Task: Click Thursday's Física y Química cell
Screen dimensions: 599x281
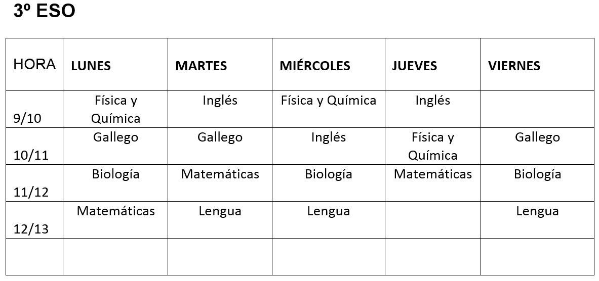Action: pos(433,146)
